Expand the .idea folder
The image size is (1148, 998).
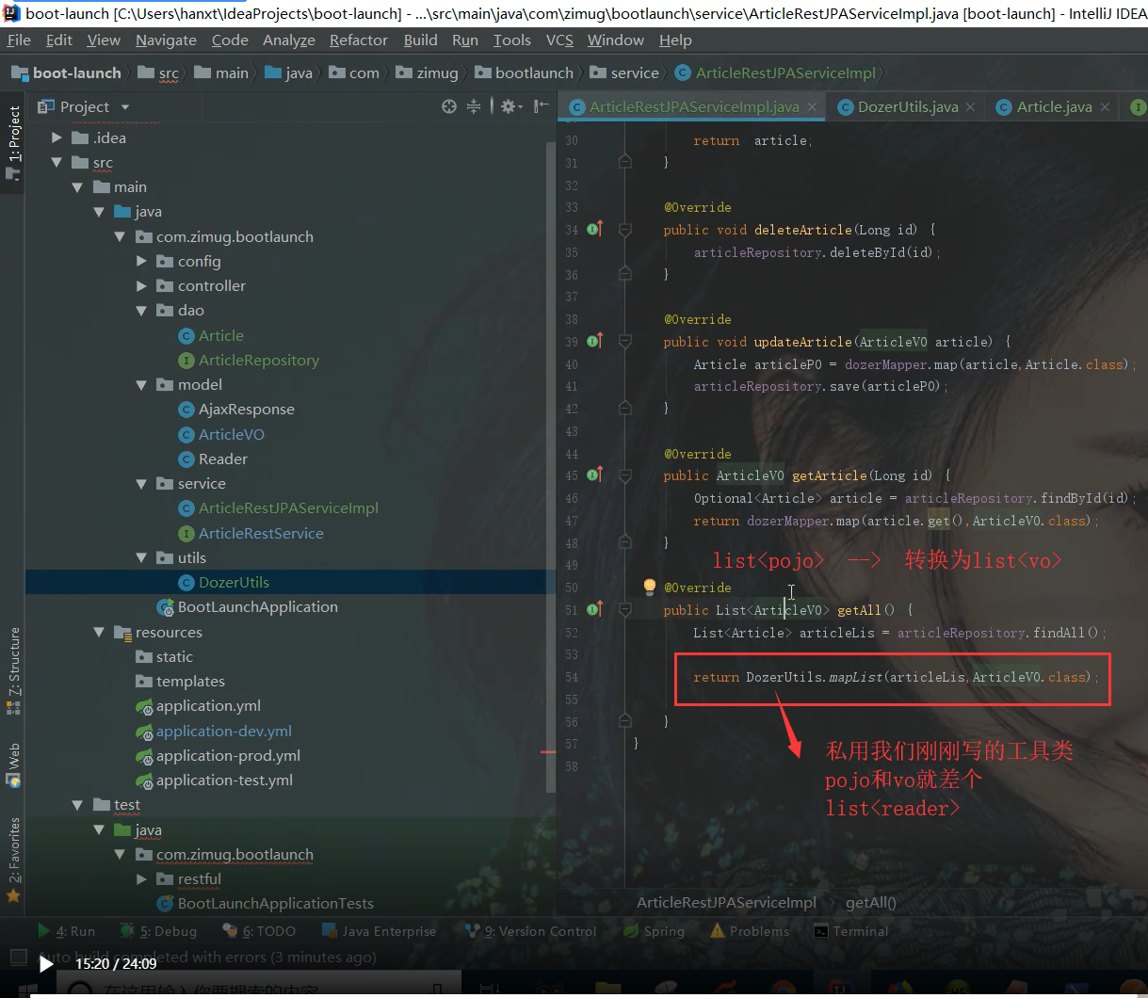(57, 137)
